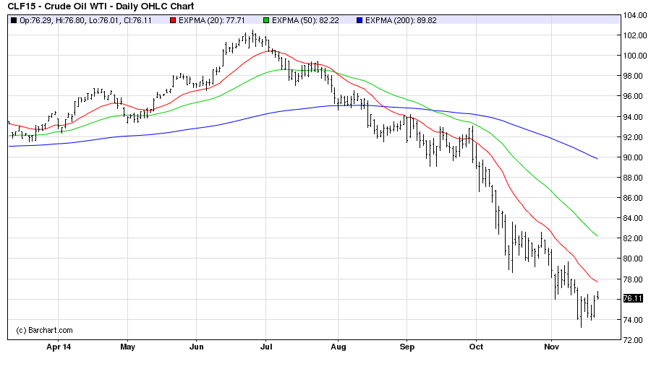Click the blue EXPMA (200) legend swatch
The image size is (651, 369).
coord(361,19)
